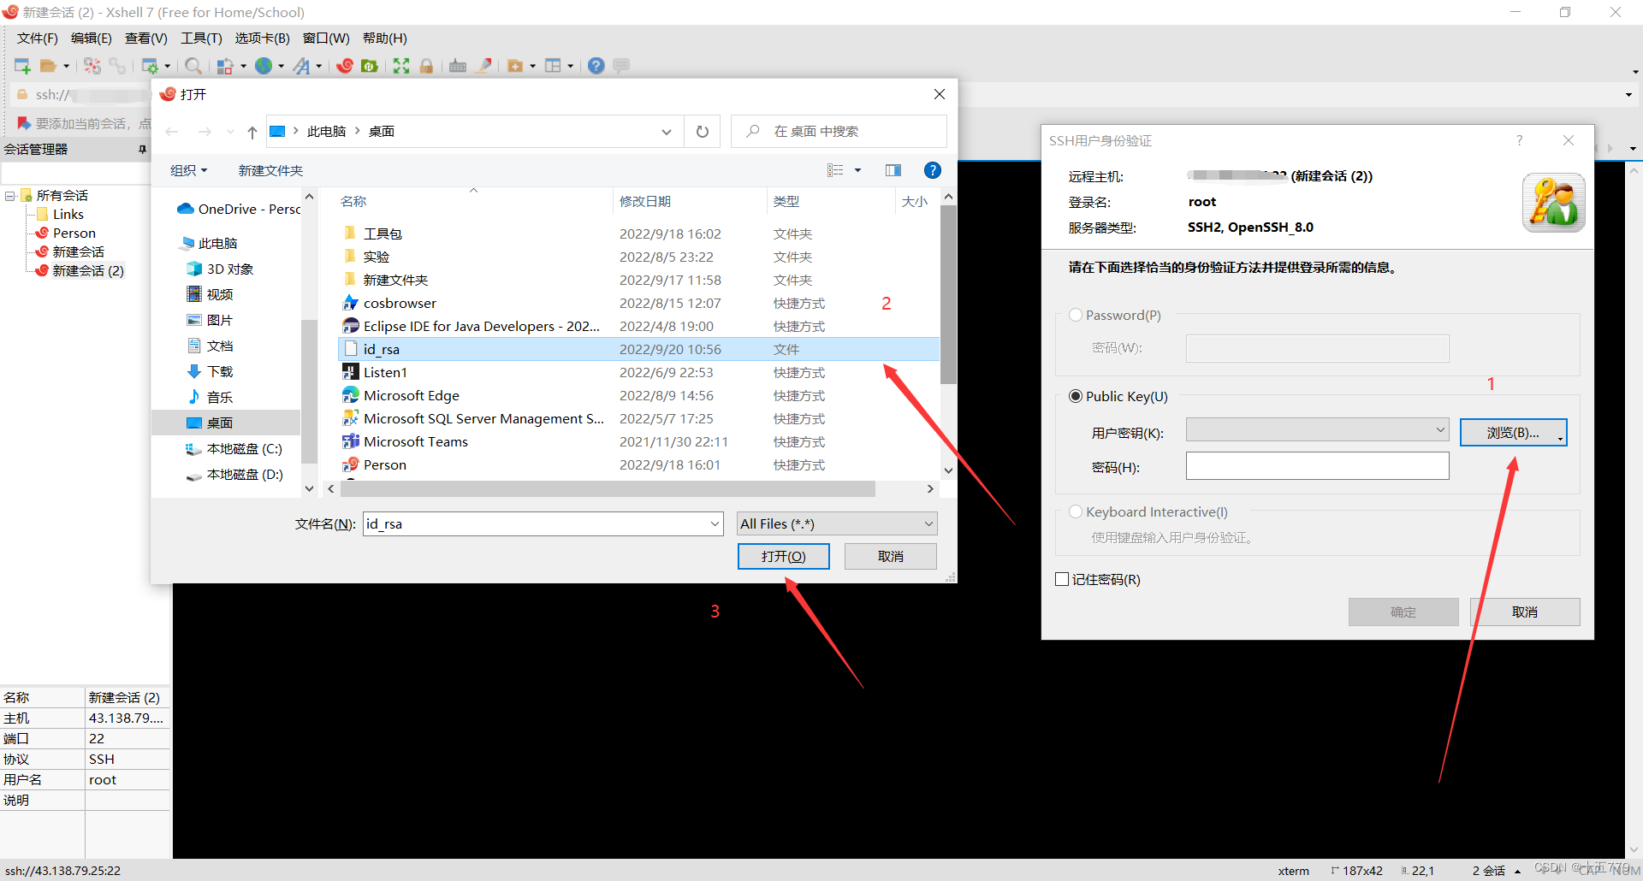Open dropdown arrow beside the globe Encoding icon
The image size is (1643, 881).
pos(281,66)
